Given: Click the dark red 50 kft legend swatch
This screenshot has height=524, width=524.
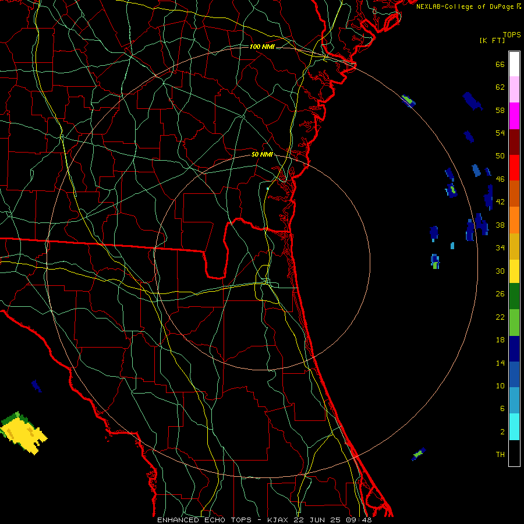Looking at the screenshot, I should (514, 142).
